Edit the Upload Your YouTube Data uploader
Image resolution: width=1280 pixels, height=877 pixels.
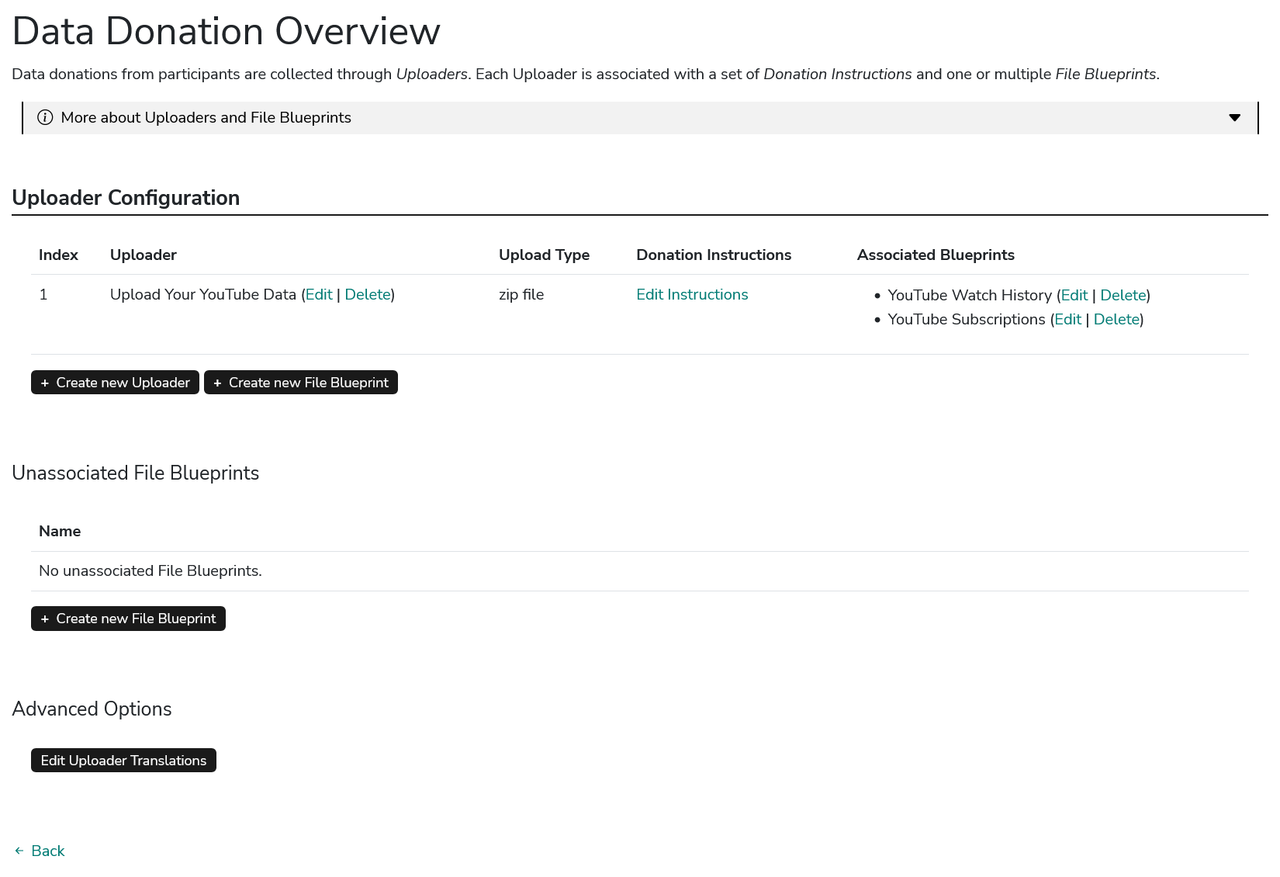[319, 294]
